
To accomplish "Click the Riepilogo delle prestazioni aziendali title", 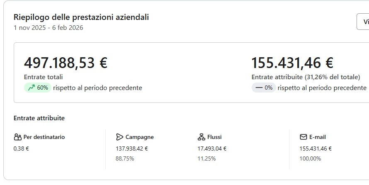I will pyautogui.click(x=81, y=17).
